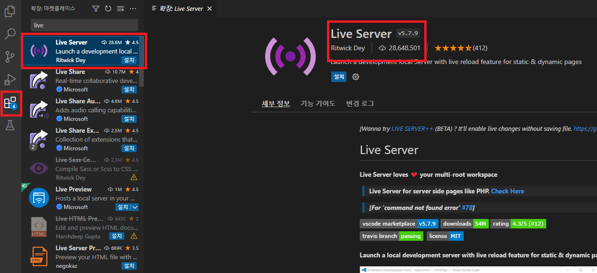This screenshot has width=597, height=273.
Task: Clear extension search results icon
Action: pyautogui.click(x=121, y=9)
